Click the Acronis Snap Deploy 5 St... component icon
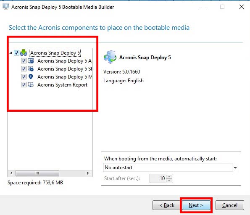 31,69
